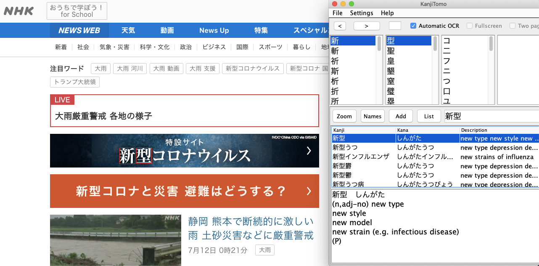
Task: Open the 特設サイト 新型コロナウイルス banner
Action: tap(185, 151)
